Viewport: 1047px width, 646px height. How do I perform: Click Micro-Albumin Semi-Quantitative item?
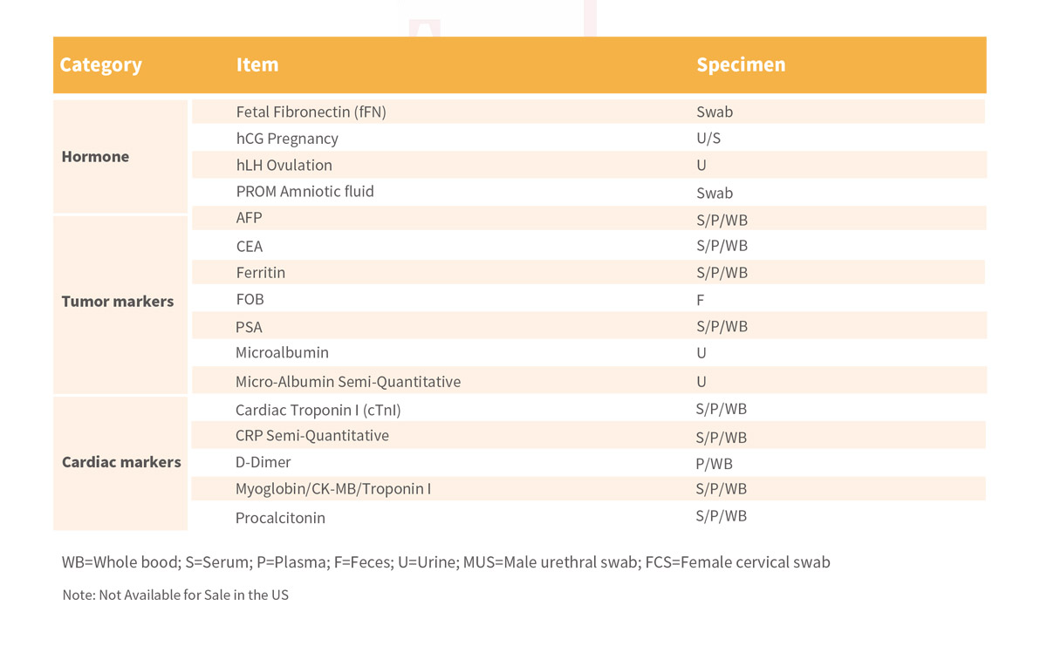coord(347,382)
